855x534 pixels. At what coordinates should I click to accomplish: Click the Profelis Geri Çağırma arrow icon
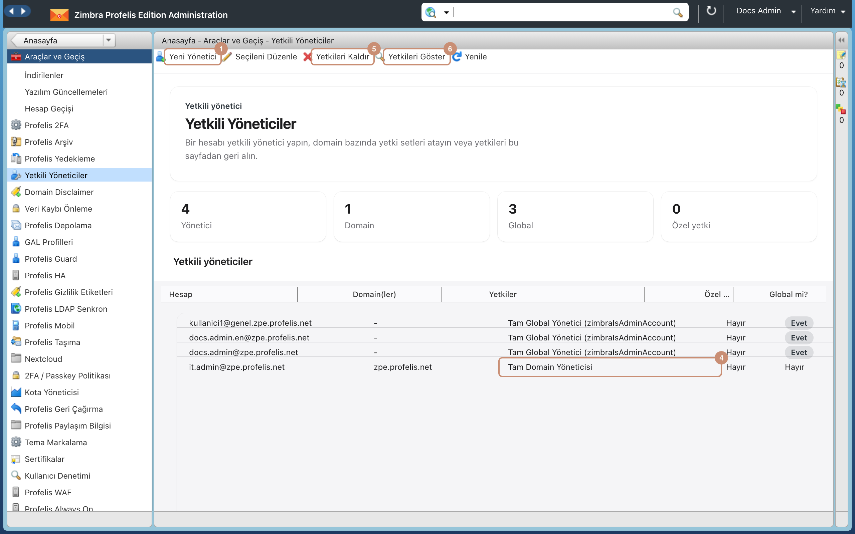click(16, 409)
